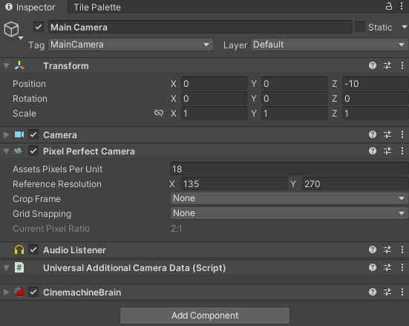Screen dimensions: 409x326
Task: Open the Inspector panel kebab menu
Action: coord(402,6)
